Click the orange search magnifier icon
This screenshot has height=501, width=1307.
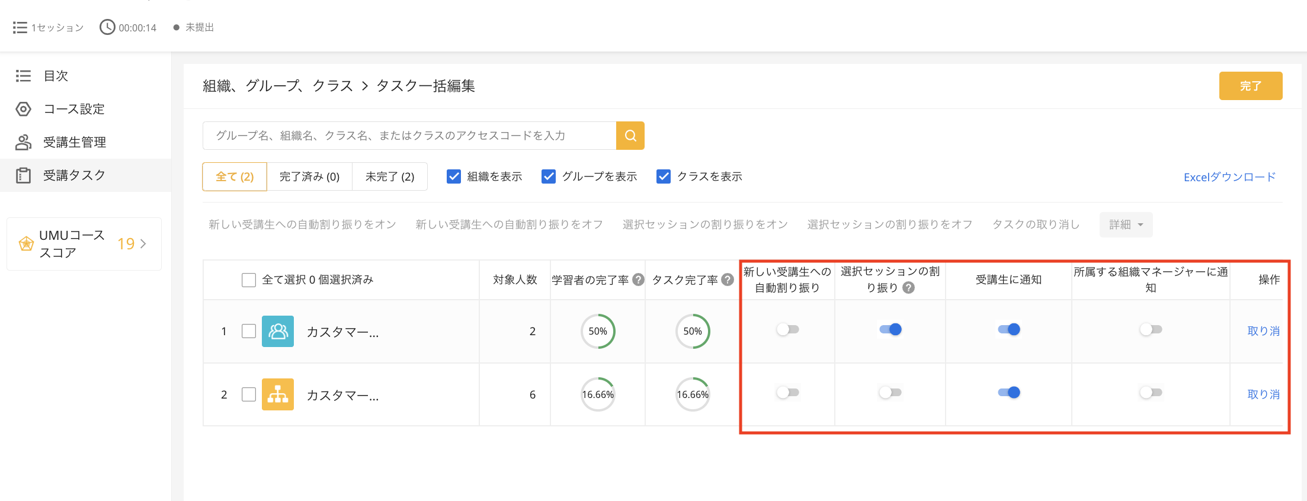coord(630,136)
